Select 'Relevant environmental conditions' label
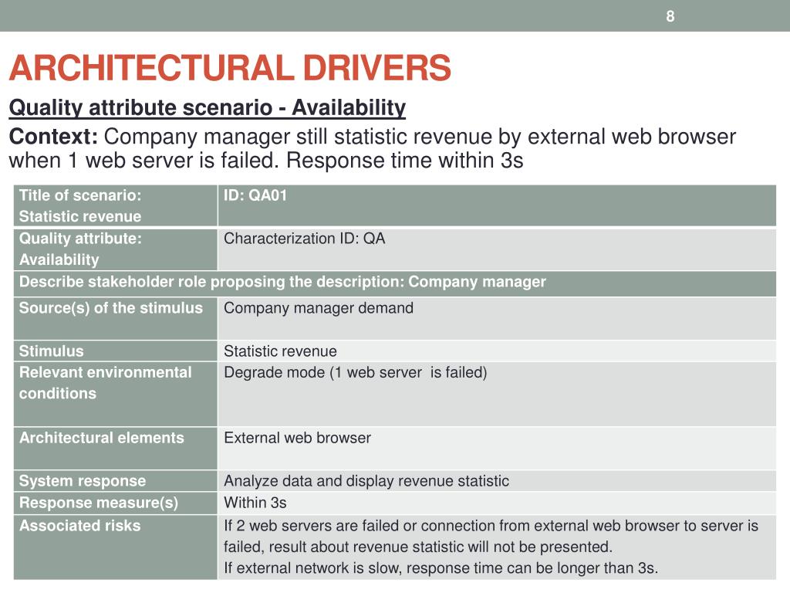This screenshot has height=593, width=790. [105, 383]
